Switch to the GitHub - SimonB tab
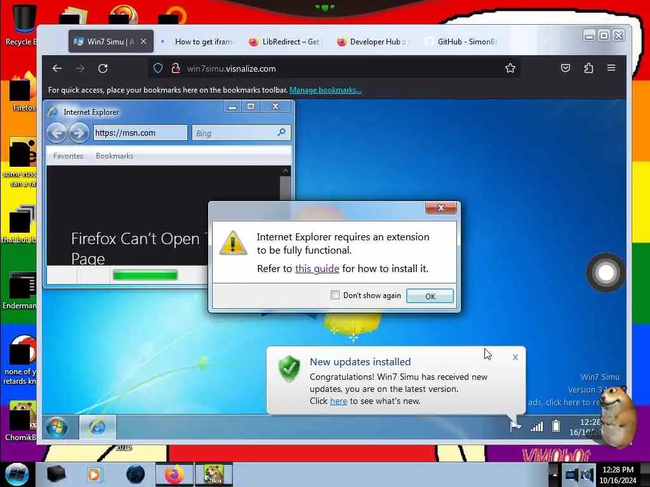650x487 pixels. tap(461, 41)
